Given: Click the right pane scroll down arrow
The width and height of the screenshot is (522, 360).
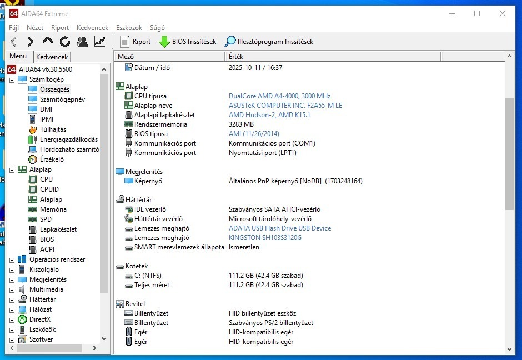Looking at the screenshot, I should pyautogui.click(x=509, y=349).
